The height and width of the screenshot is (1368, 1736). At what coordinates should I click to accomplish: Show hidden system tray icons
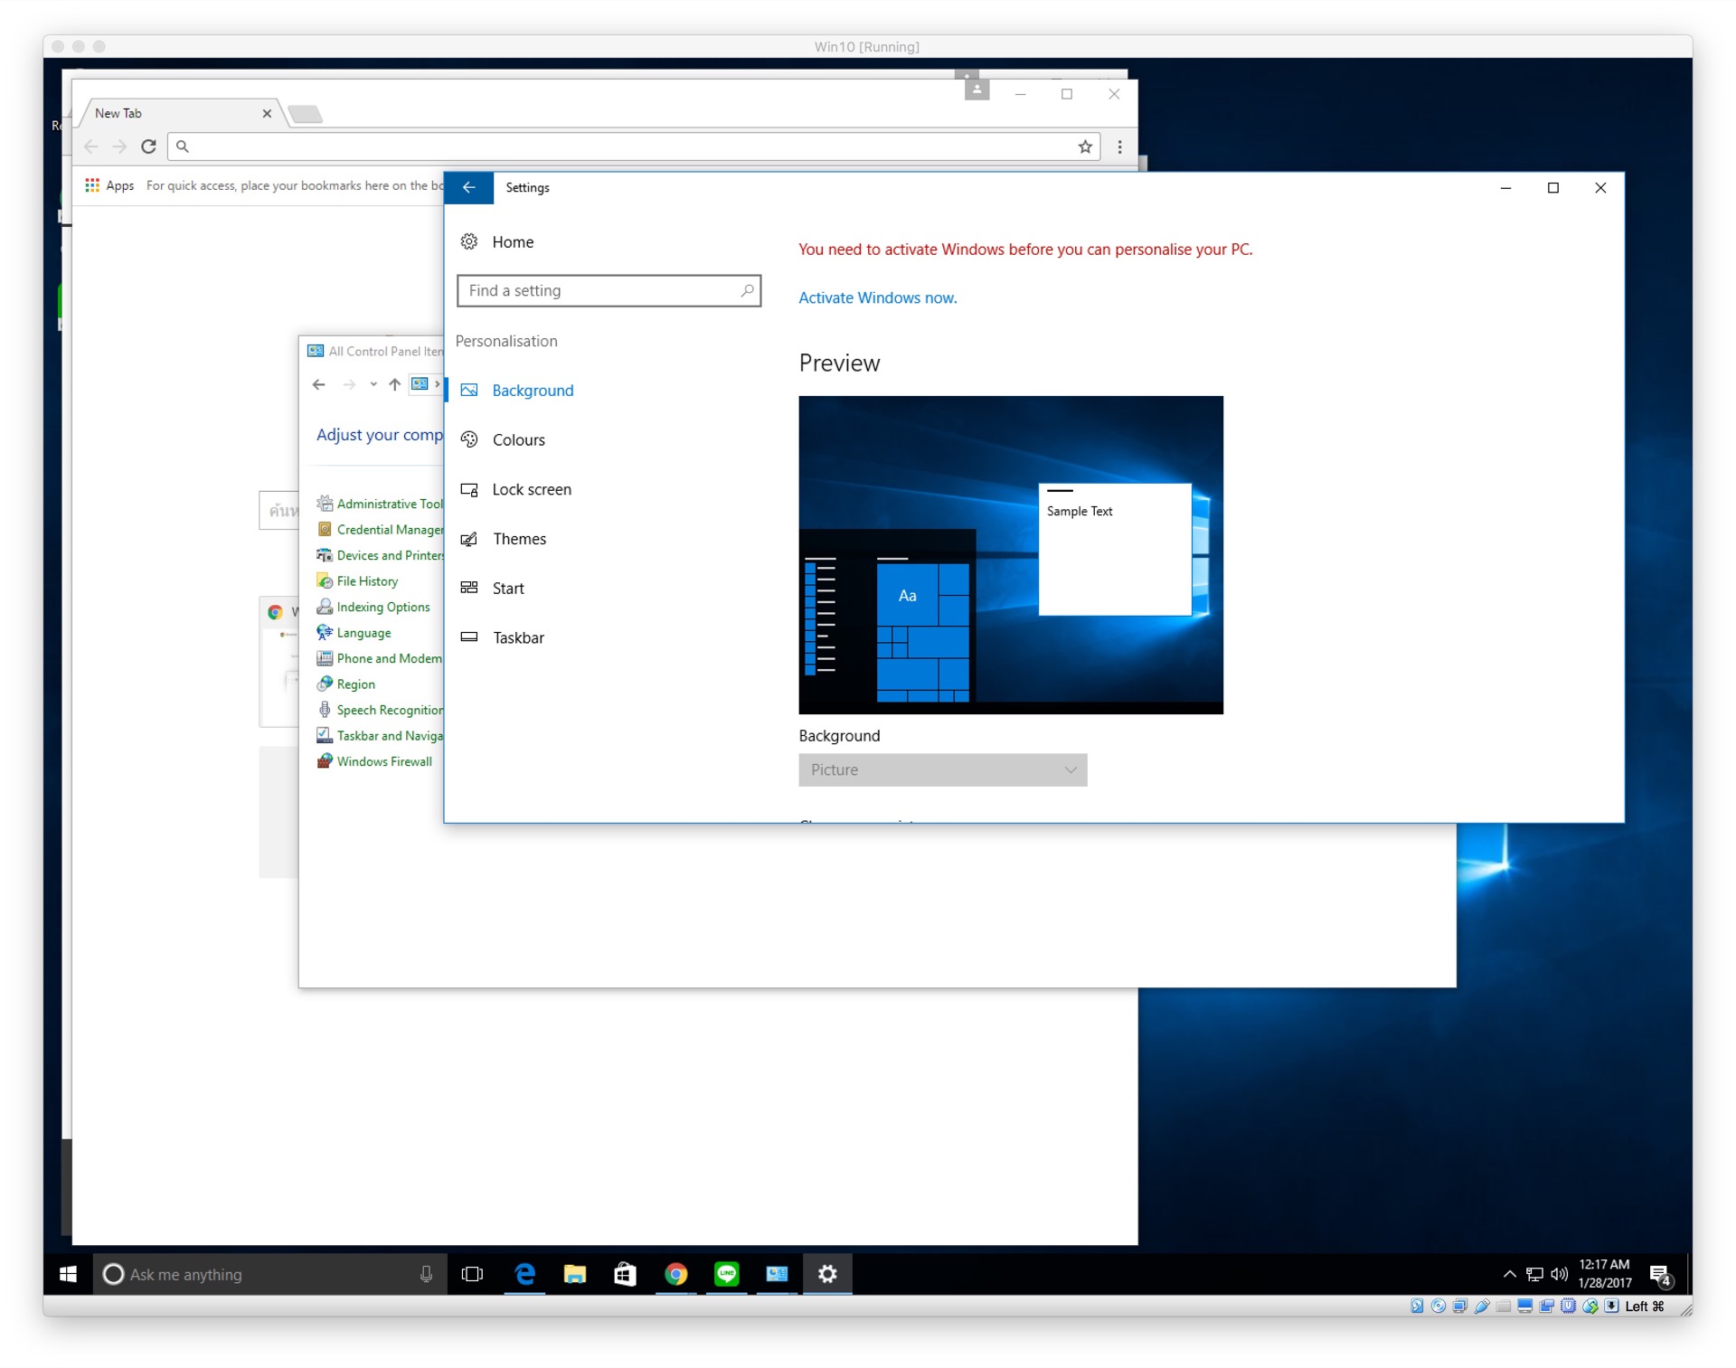(x=1509, y=1274)
